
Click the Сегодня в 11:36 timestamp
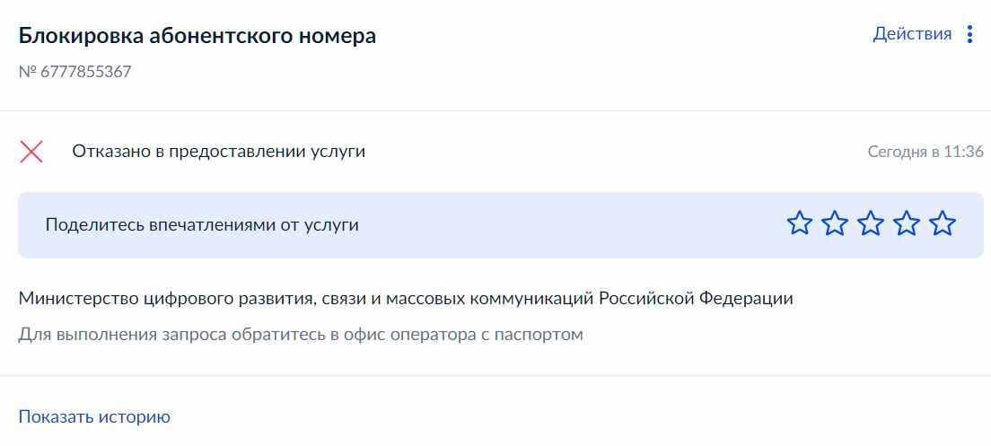coord(925,152)
